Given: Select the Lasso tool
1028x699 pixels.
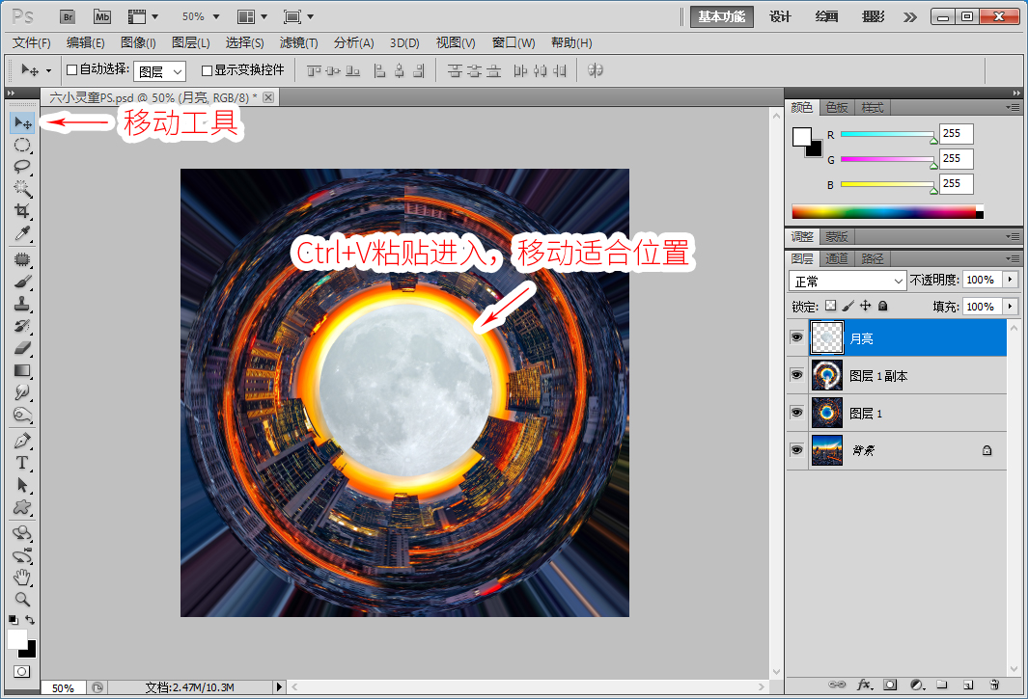Looking at the screenshot, I should pos(22,167).
